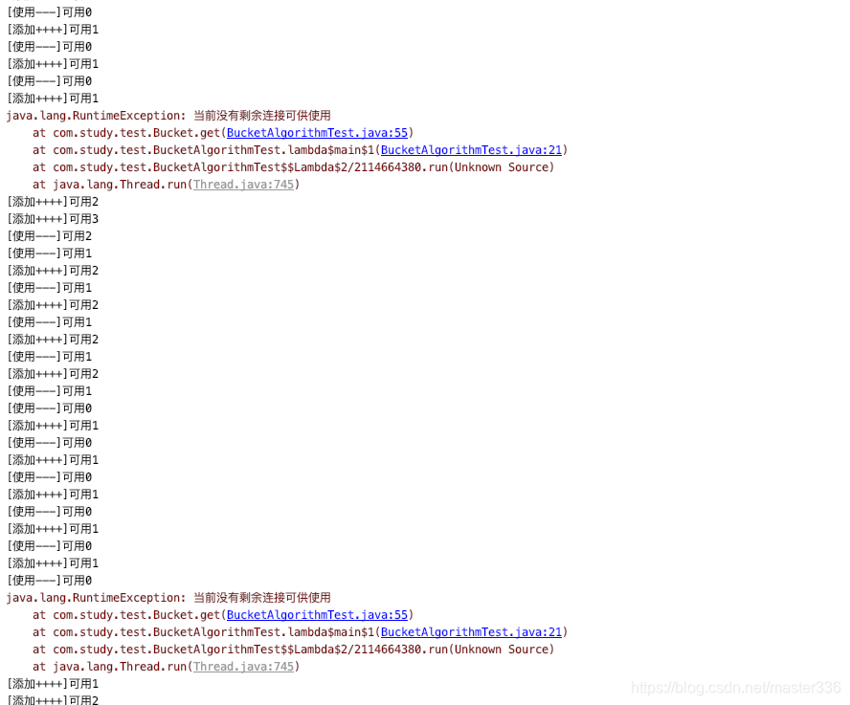Select the "[添加++++]可用3" output line

[x=53, y=219]
